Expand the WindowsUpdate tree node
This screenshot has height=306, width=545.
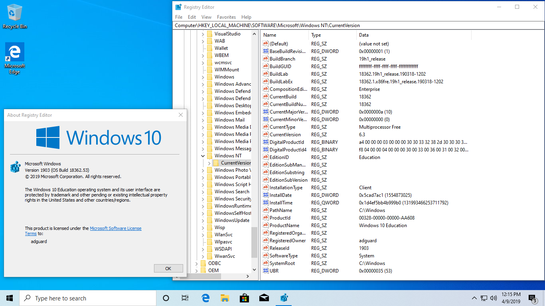coord(203,220)
